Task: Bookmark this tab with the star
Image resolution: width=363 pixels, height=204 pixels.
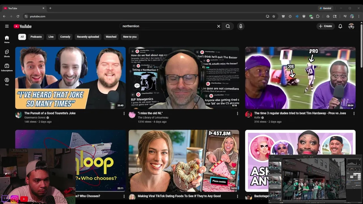Action: pos(274,16)
